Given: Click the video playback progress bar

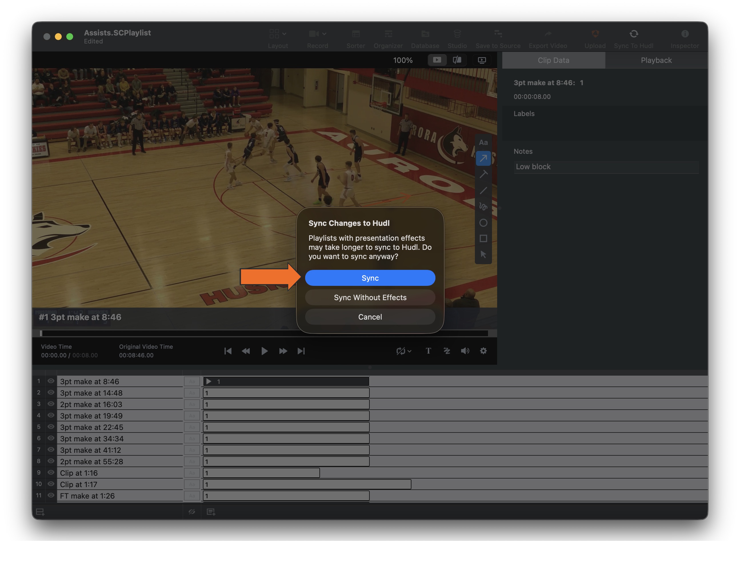Looking at the screenshot, I should point(264,333).
